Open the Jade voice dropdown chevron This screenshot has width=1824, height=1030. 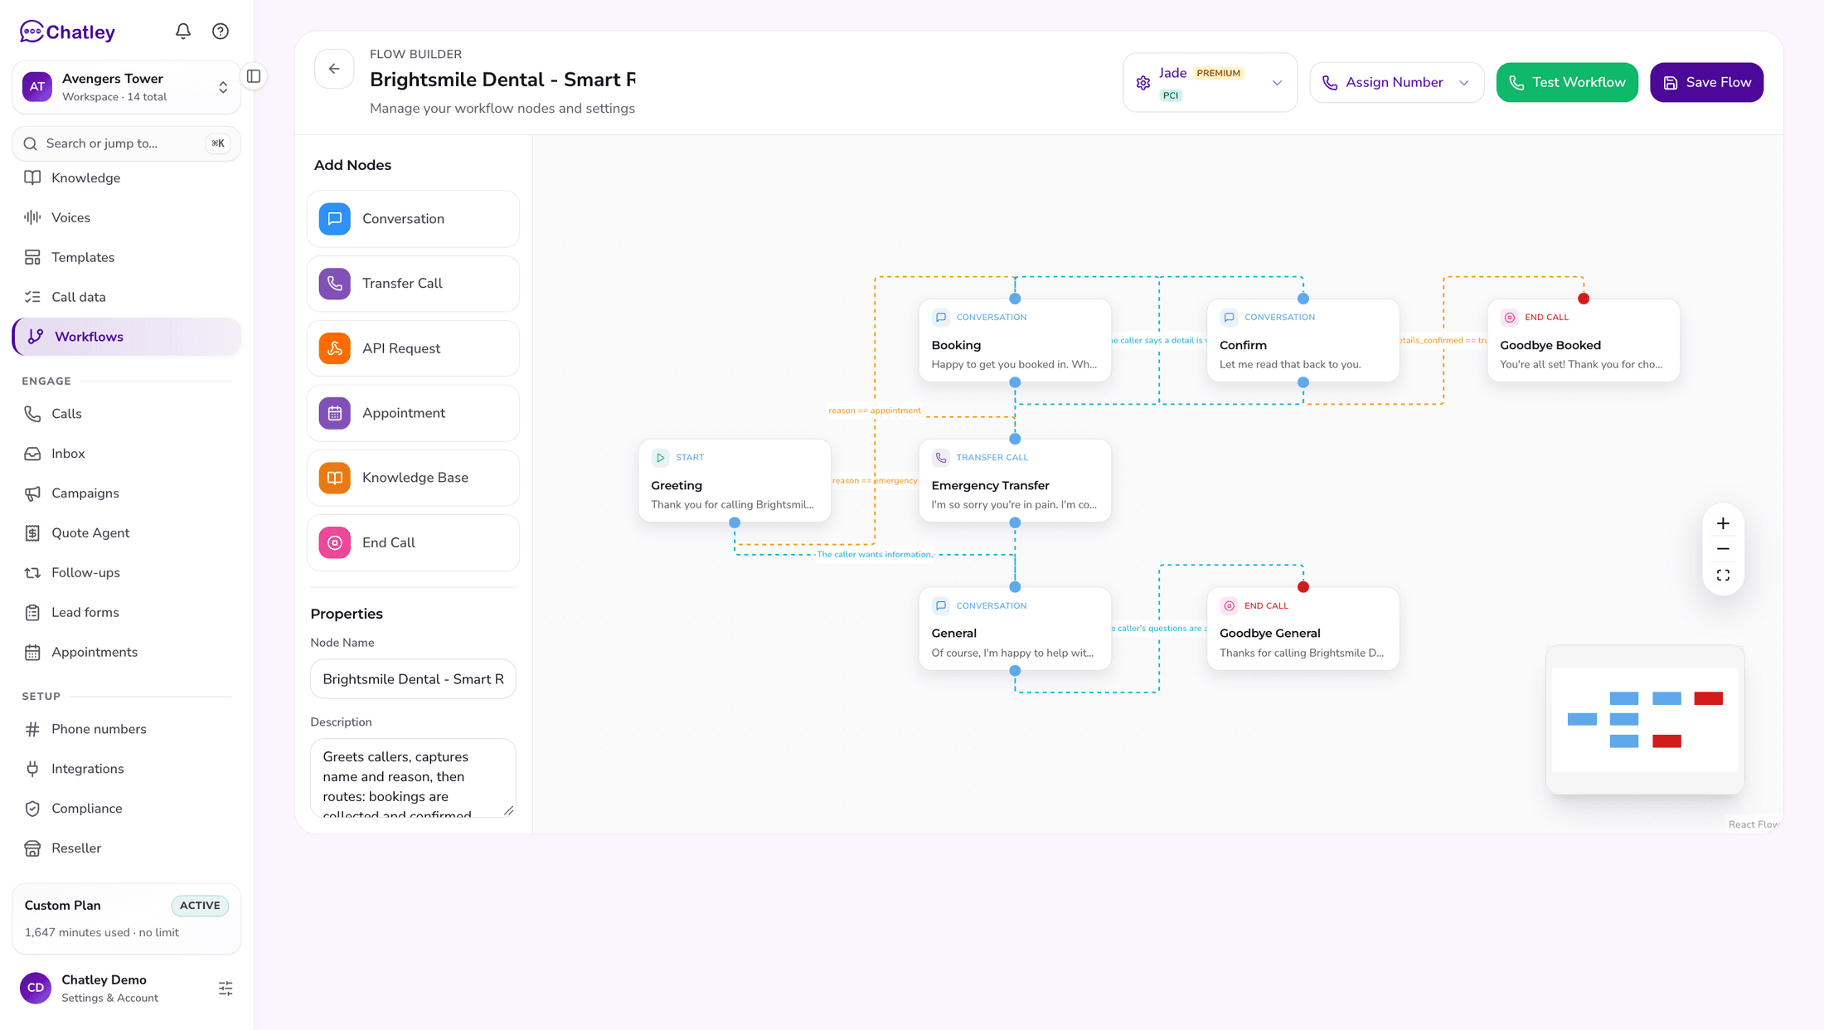[x=1277, y=83]
